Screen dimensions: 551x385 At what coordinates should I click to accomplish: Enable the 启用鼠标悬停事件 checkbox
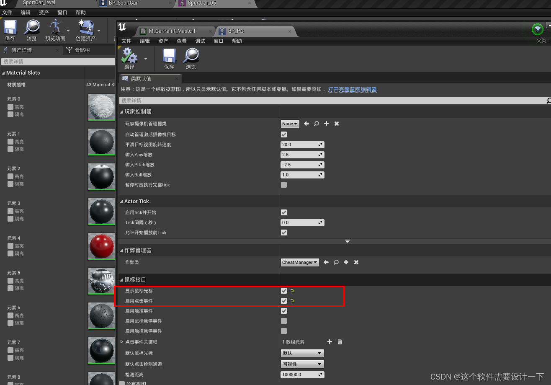[284, 321]
